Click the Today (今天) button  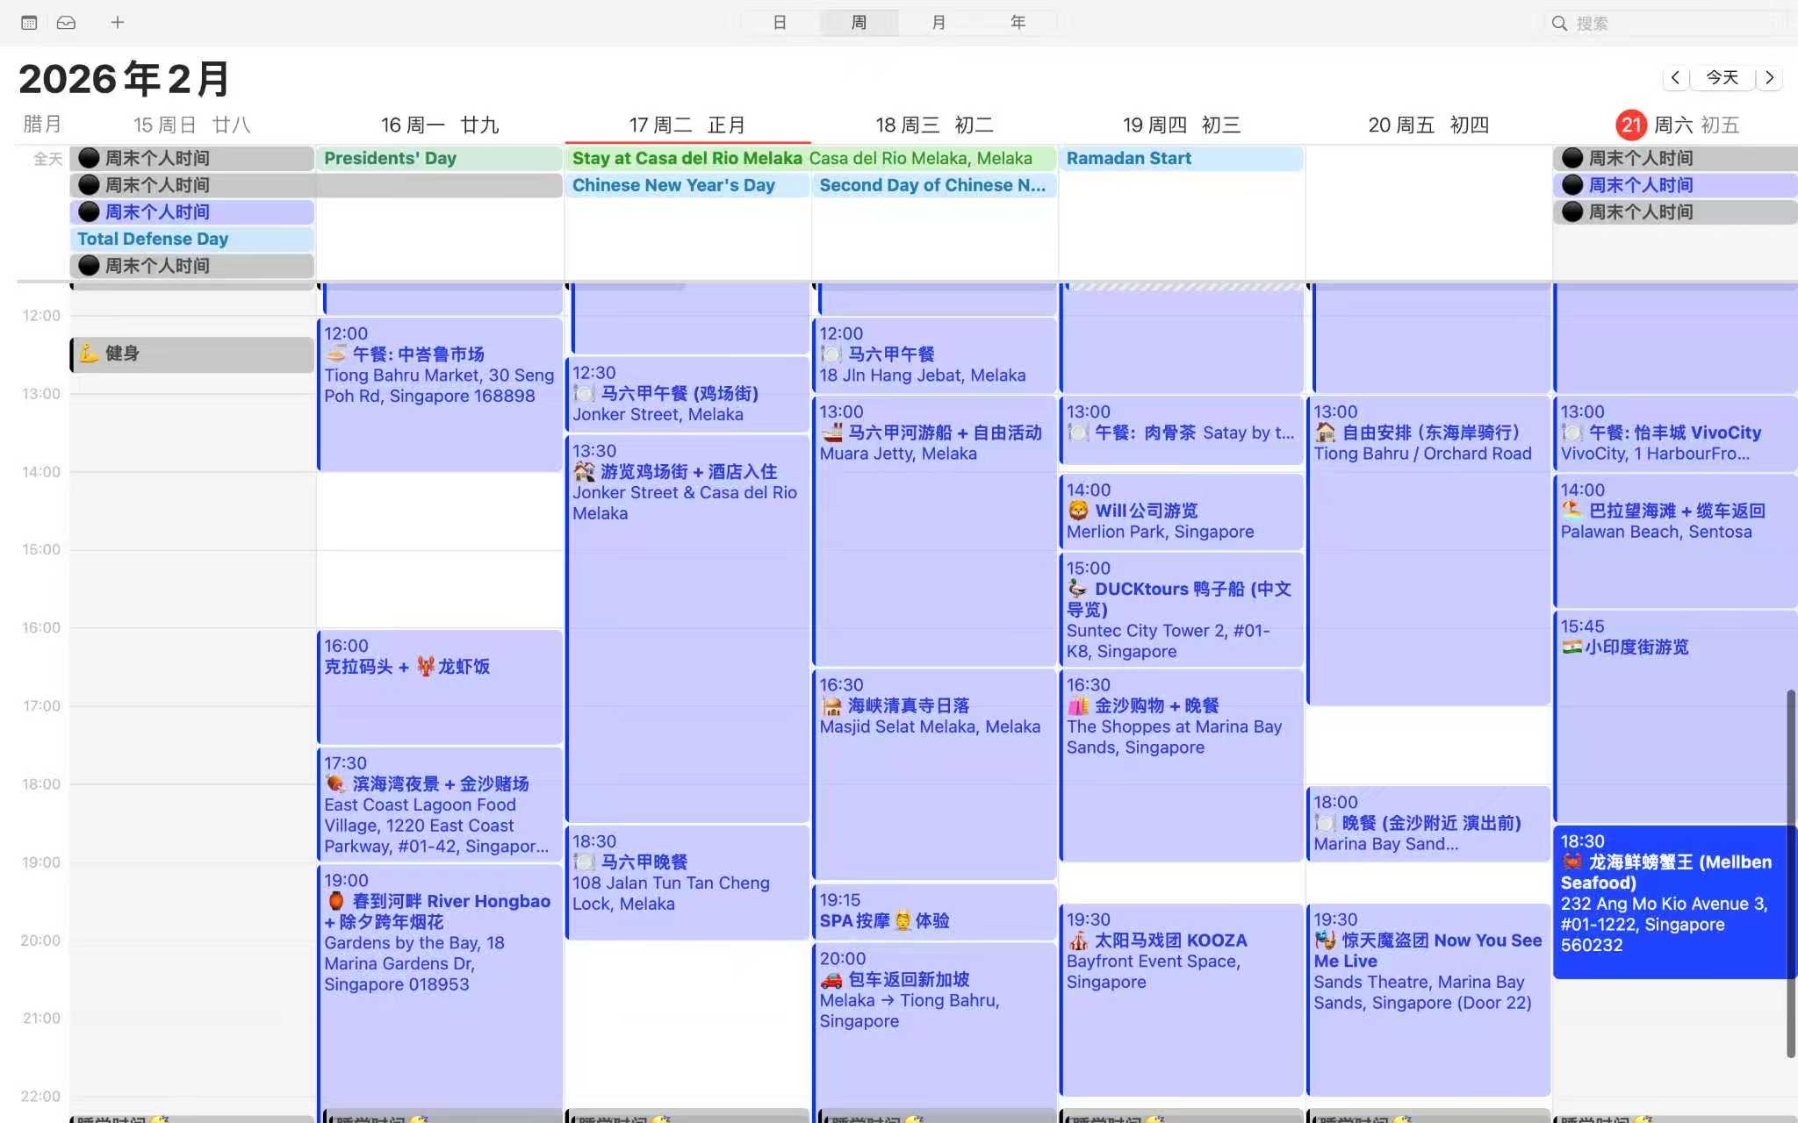[x=1722, y=78]
